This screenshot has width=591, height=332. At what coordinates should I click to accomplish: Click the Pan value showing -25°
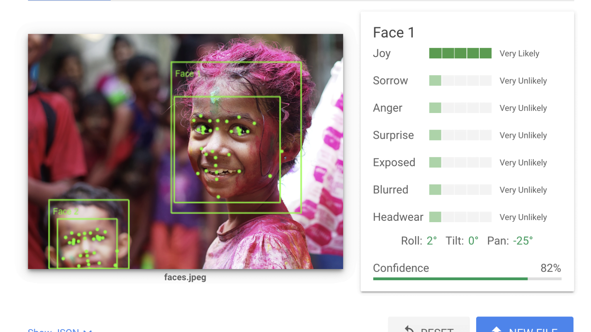click(x=523, y=241)
